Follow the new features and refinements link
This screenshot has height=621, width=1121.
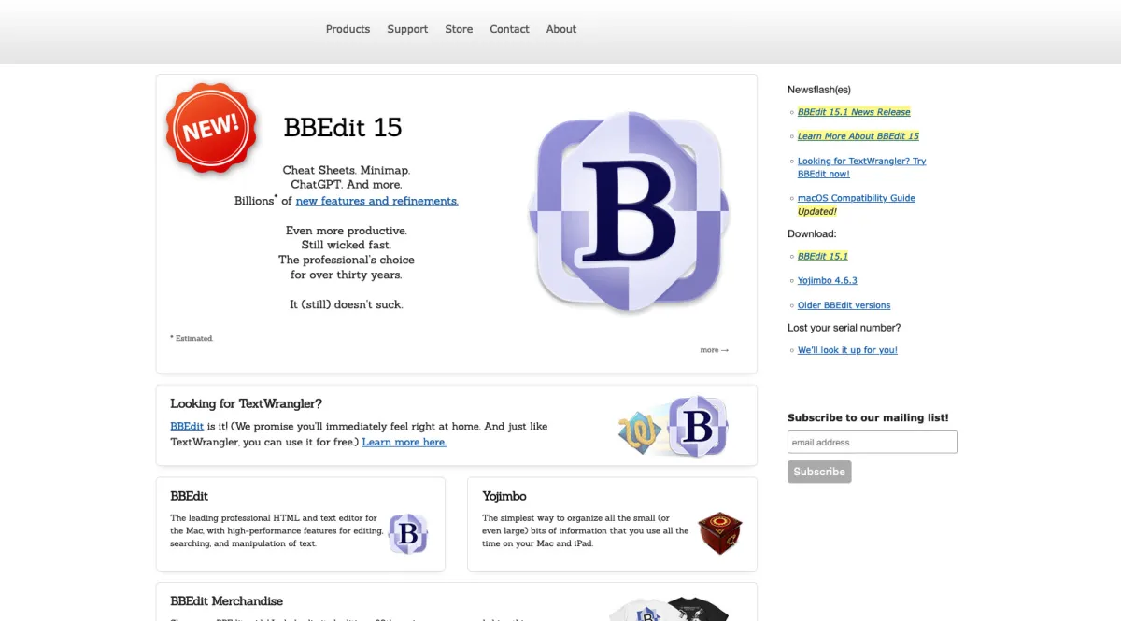tap(376, 201)
